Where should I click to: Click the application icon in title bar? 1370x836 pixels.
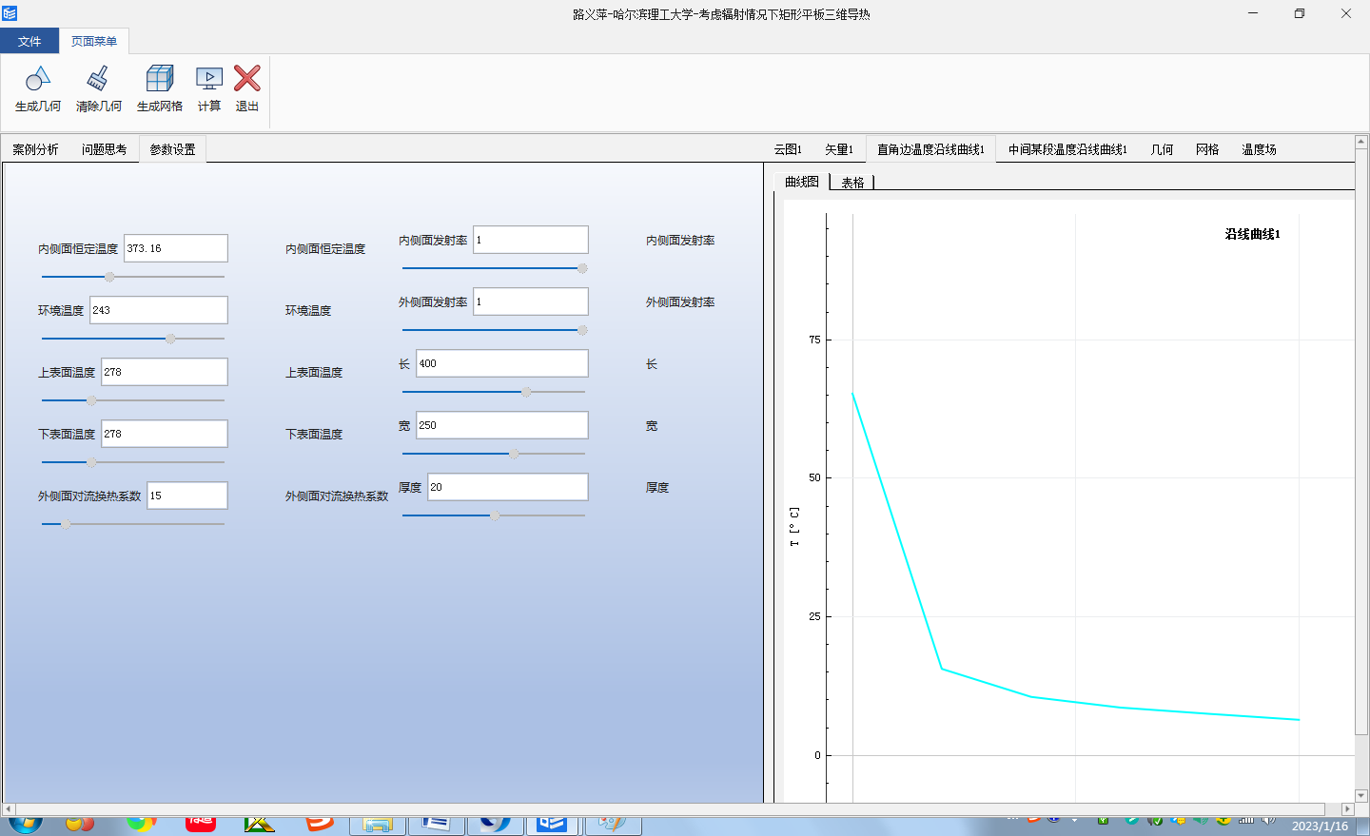(10, 13)
